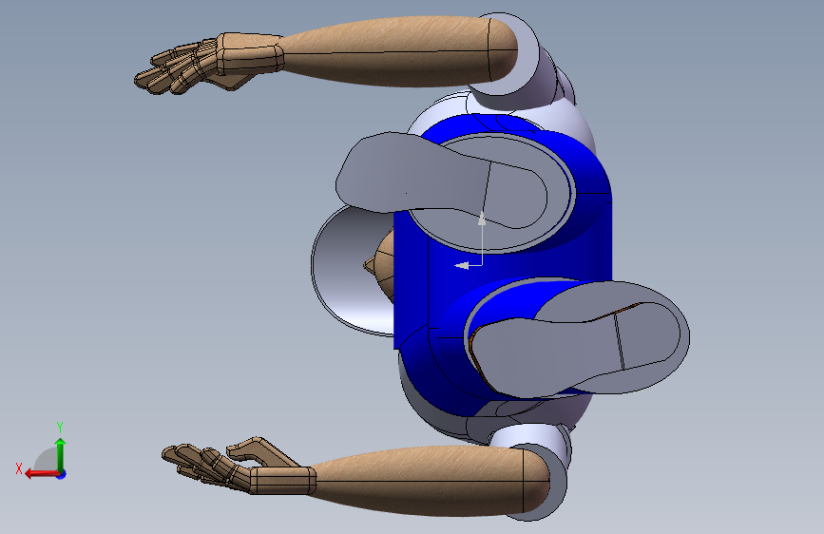
Task: Click the red X label of the triad
Action: tap(19, 468)
